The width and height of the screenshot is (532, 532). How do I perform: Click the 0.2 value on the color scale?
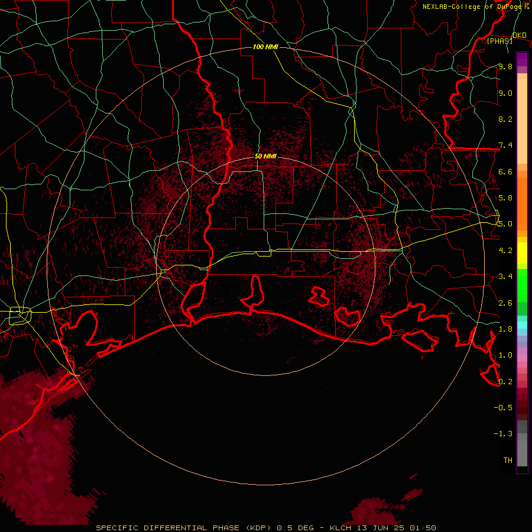(505, 382)
